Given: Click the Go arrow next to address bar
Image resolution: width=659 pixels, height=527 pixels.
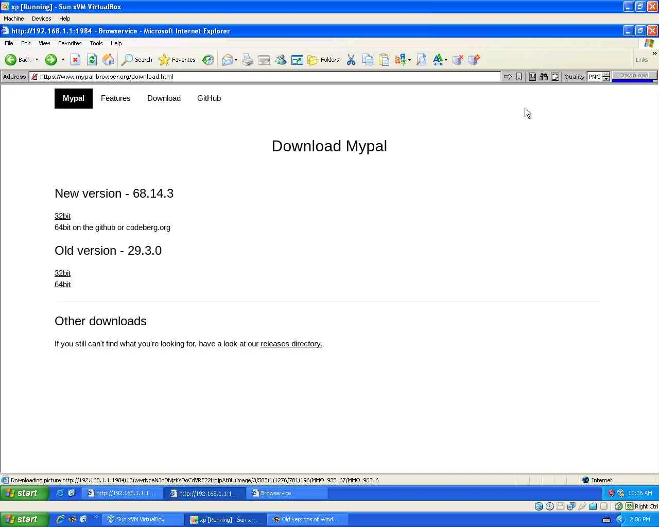Looking at the screenshot, I should 508,77.
